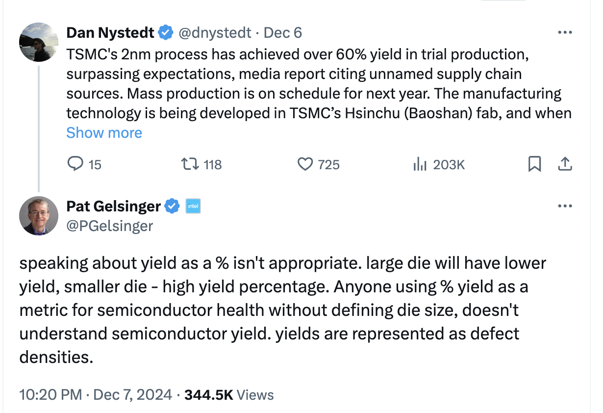
Task: Expand tweet with Show more
Action: point(104,133)
